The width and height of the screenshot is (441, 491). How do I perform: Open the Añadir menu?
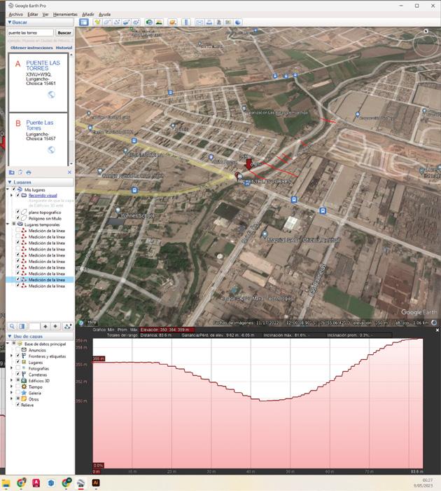87,15
